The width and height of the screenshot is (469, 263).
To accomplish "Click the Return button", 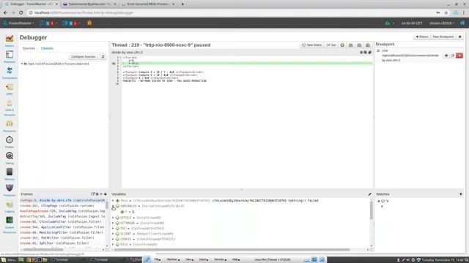I will [422, 37].
